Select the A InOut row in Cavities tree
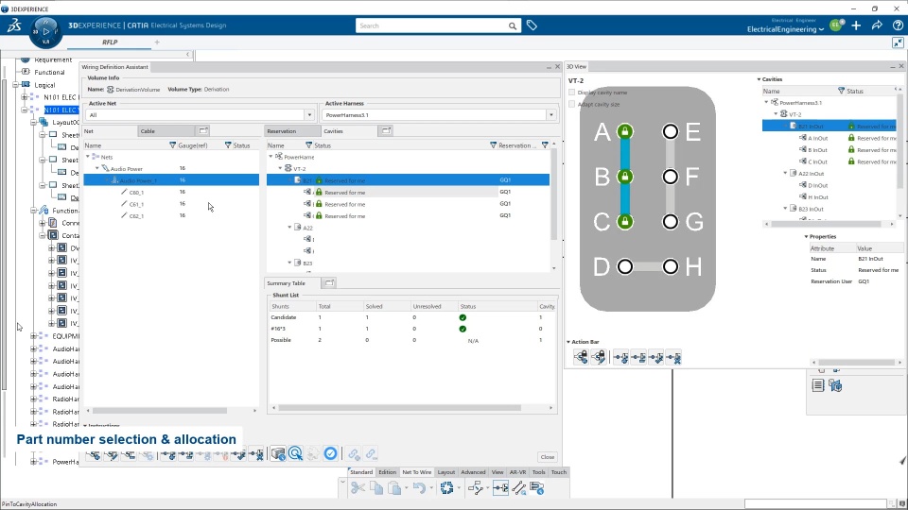Screen dimensions: 908x510 click(829, 138)
